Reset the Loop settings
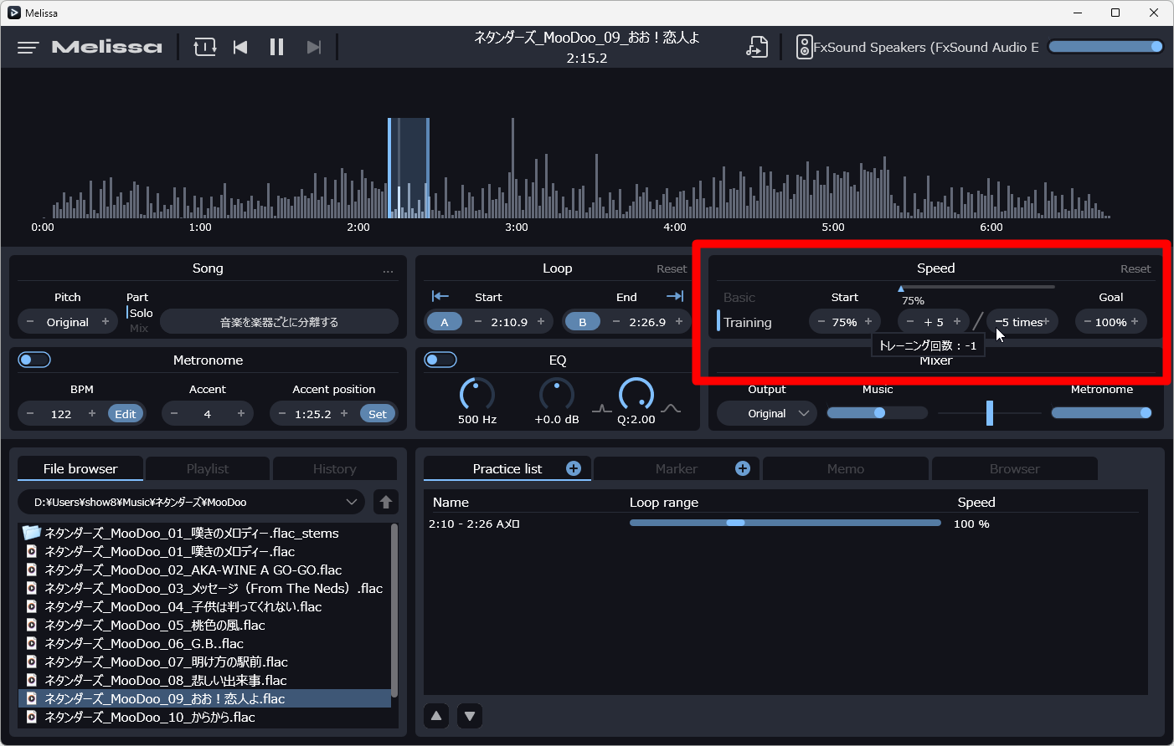Viewport: 1174px width, 746px height. tap(672, 269)
